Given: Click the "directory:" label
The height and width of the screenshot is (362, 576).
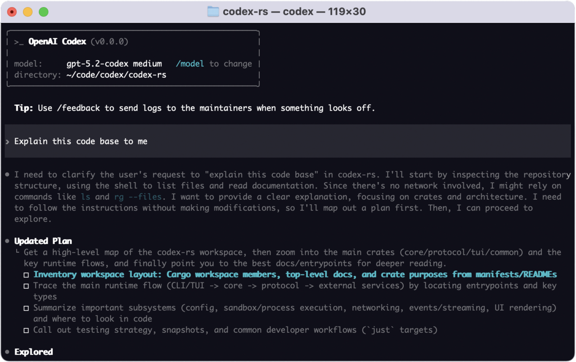Looking at the screenshot, I should 38,75.
